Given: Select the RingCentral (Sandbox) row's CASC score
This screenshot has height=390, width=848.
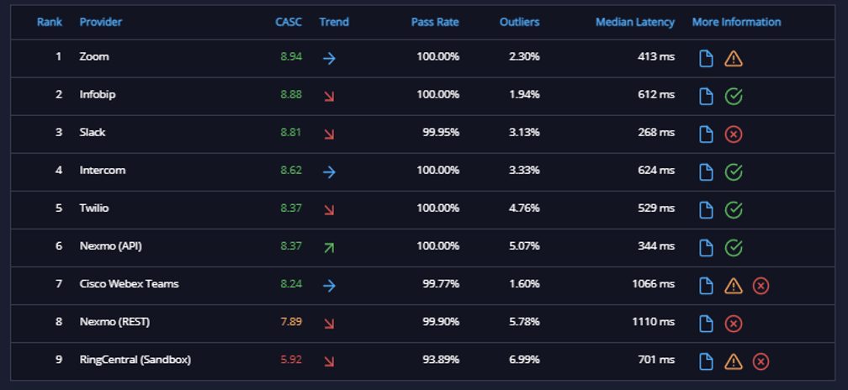Looking at the screenshot, I should tap(291, 359).
